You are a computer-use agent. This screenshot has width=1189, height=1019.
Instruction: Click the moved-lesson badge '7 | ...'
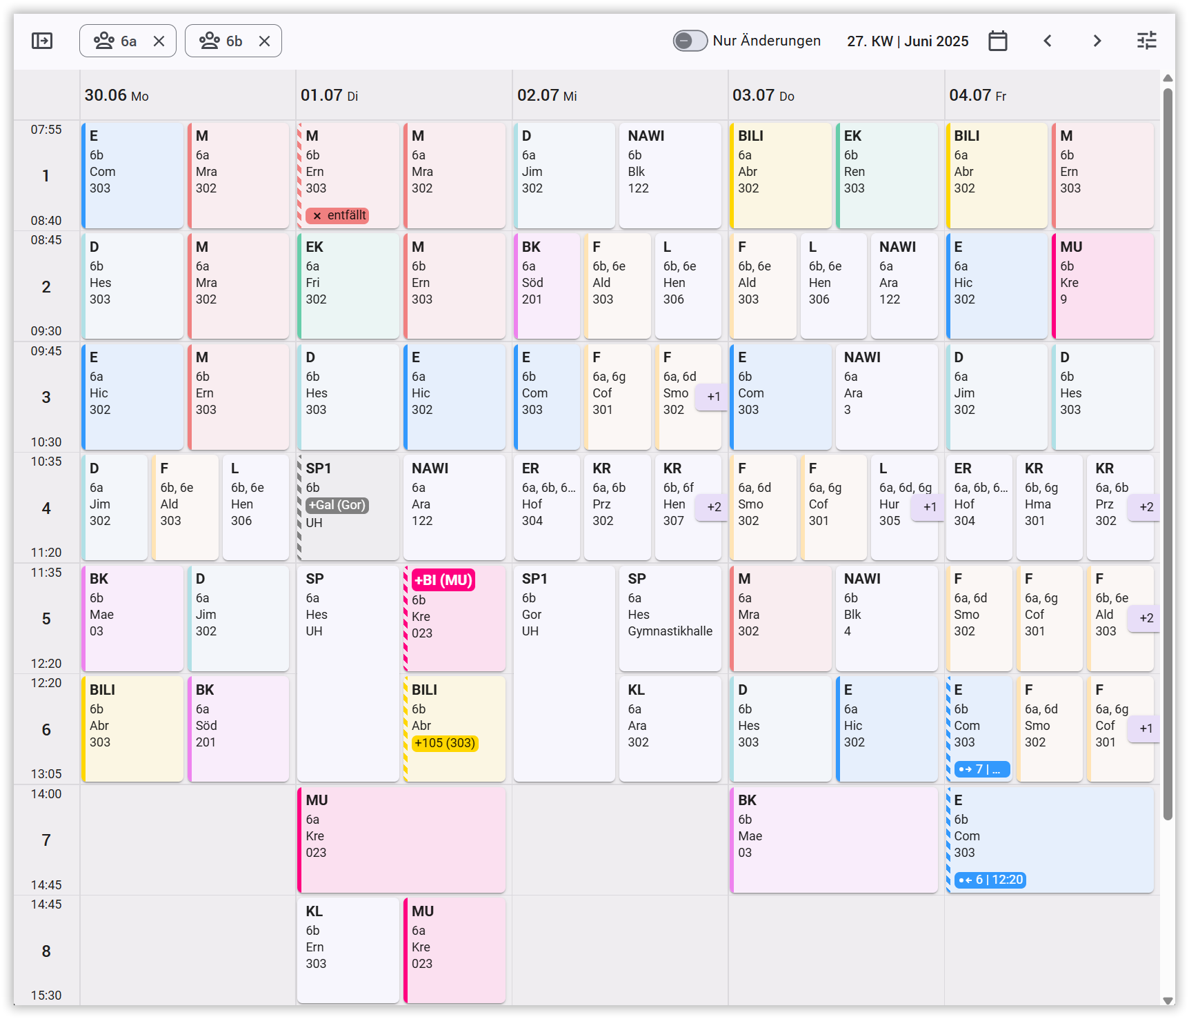[983, 769]
